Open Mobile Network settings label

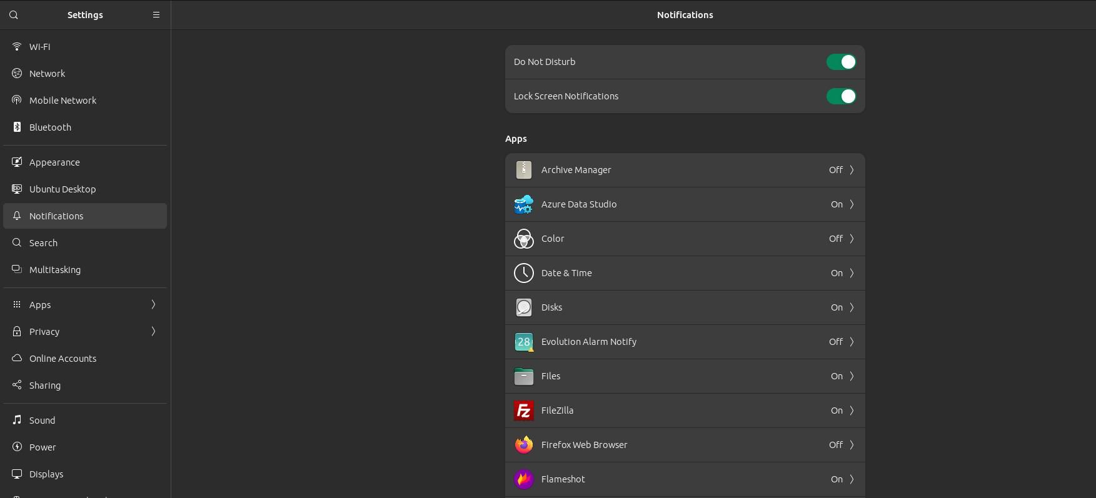pyautogui.click(x=63, y=101)
